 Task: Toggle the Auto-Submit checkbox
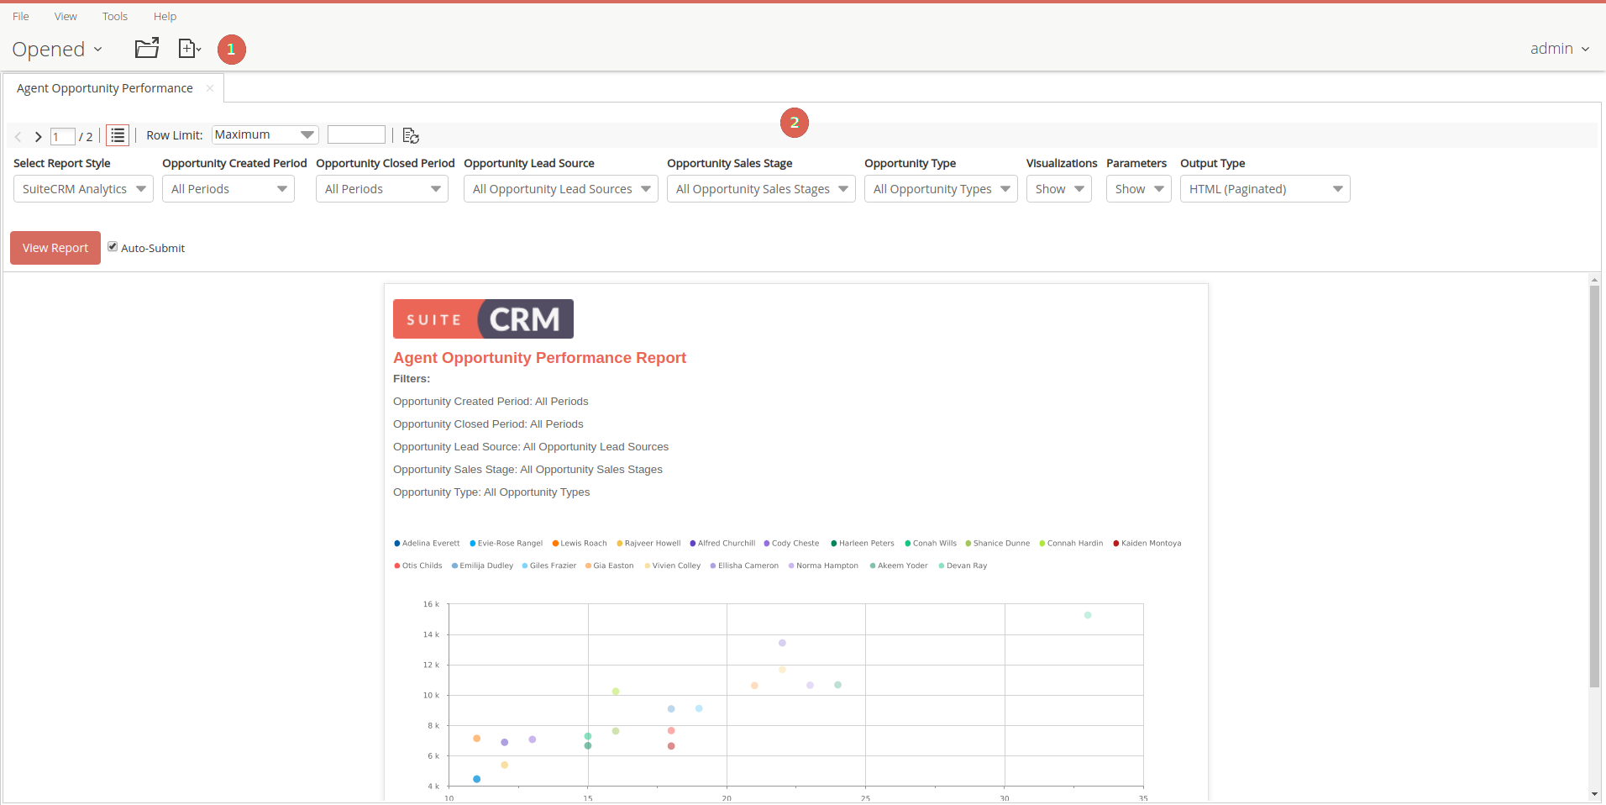coord(113,247)
